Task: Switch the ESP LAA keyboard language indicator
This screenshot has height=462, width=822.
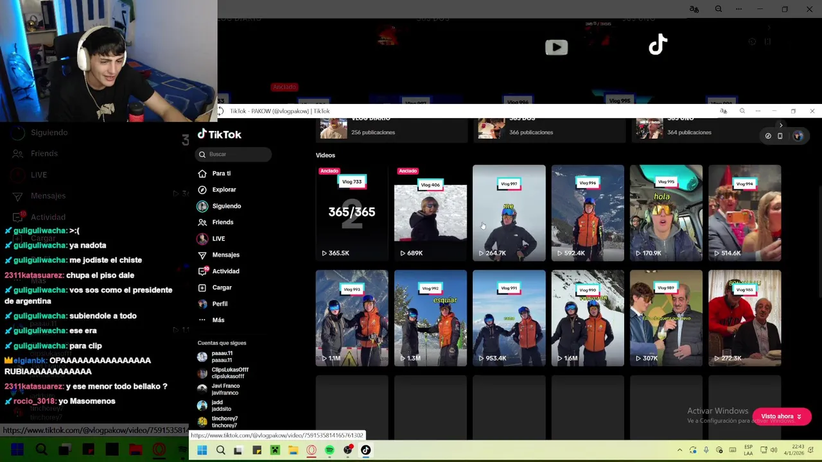Action: (749, 450)
